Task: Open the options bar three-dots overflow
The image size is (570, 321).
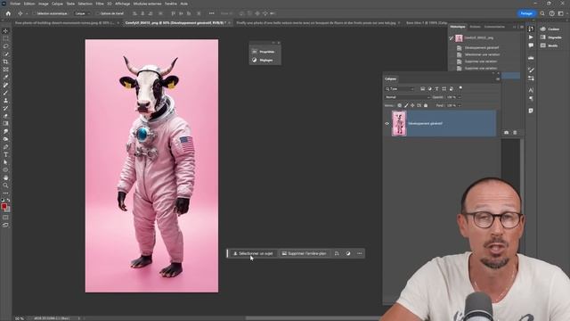Action: (x=212, y=13)
